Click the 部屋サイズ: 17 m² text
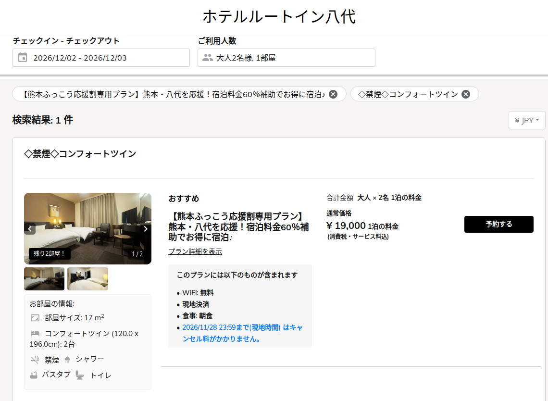The height and width of the screenshot is (401, 548). tap(75, 317)
